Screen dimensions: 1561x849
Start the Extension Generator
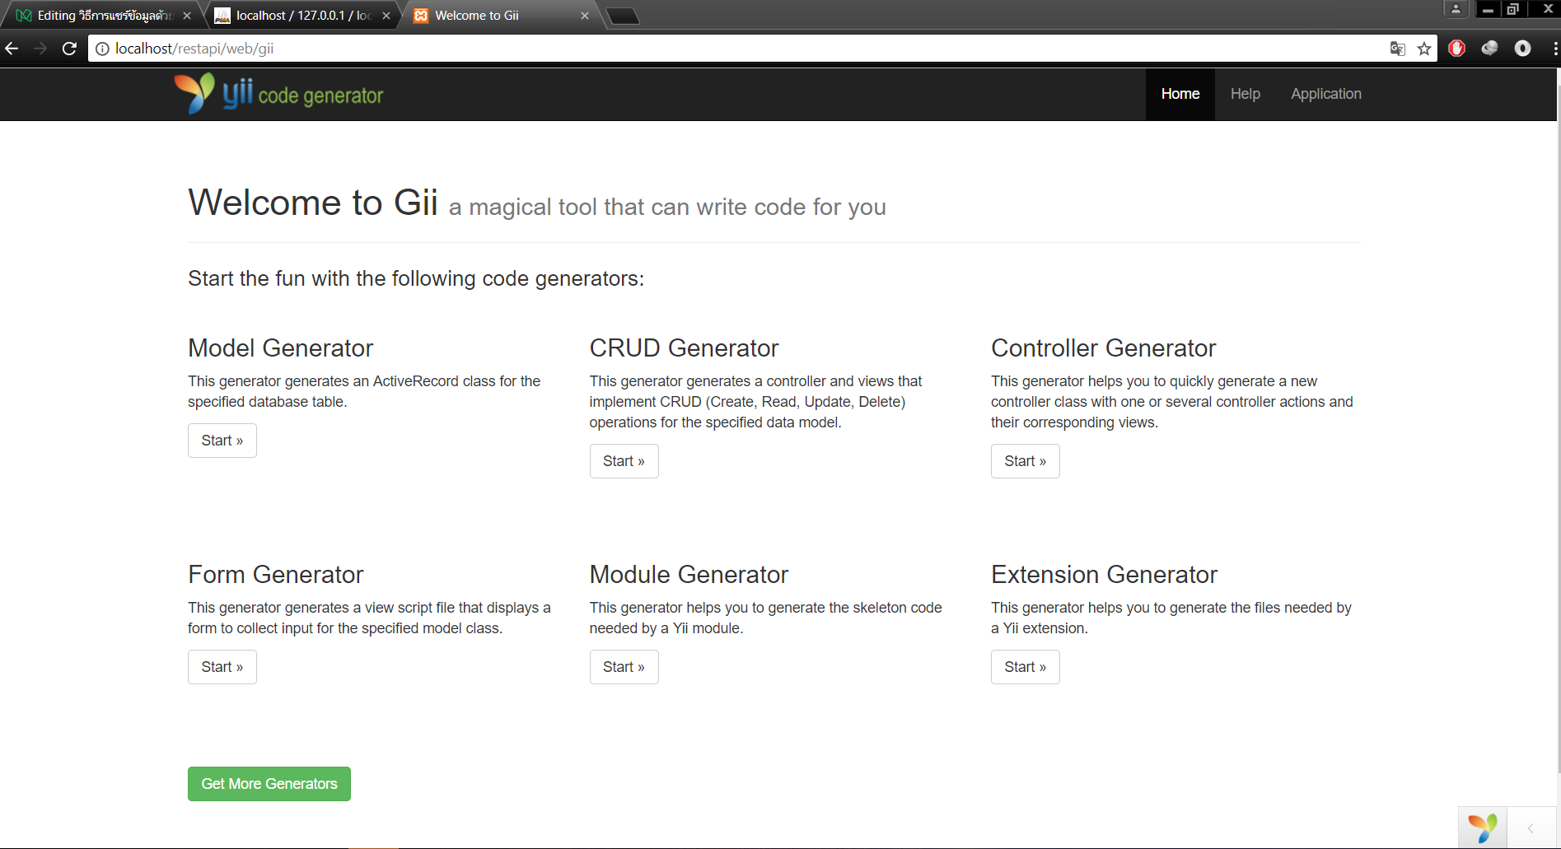(x=1026, y=667)
